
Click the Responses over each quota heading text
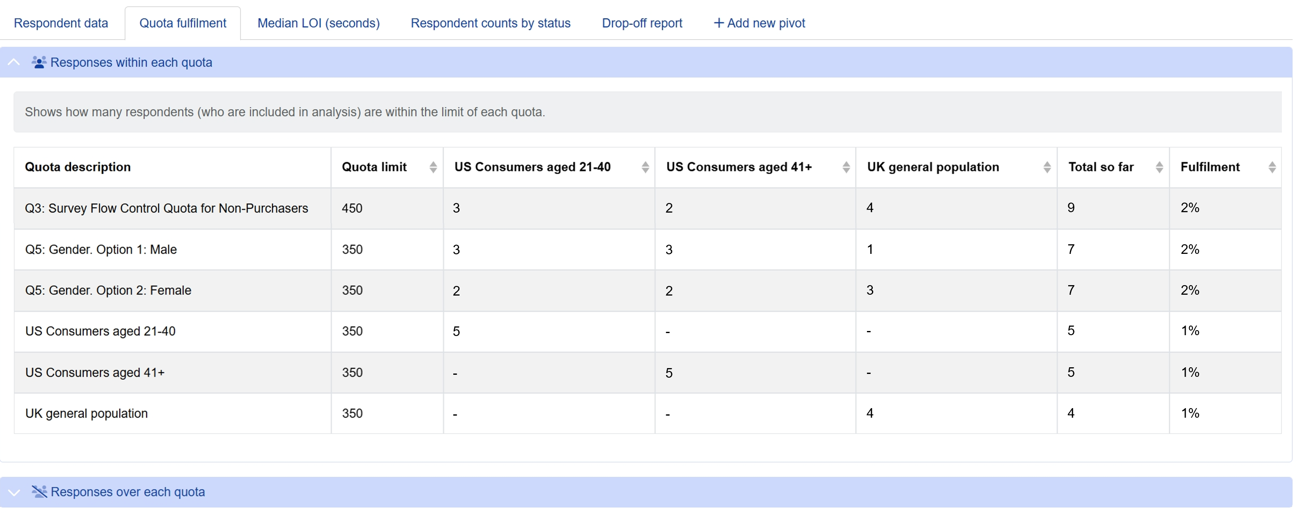127,491
